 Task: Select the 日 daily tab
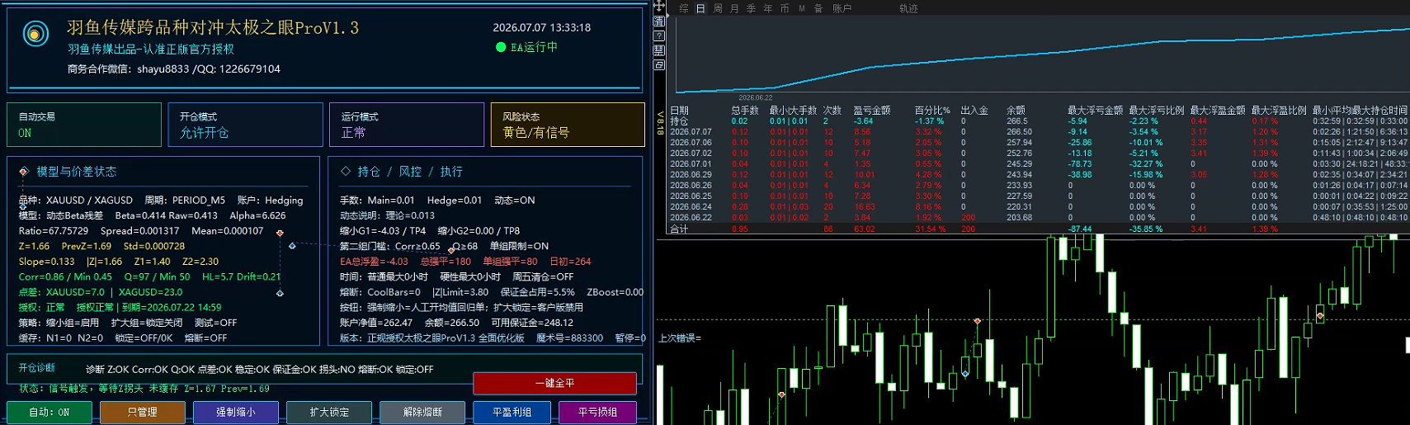(700, 8)
